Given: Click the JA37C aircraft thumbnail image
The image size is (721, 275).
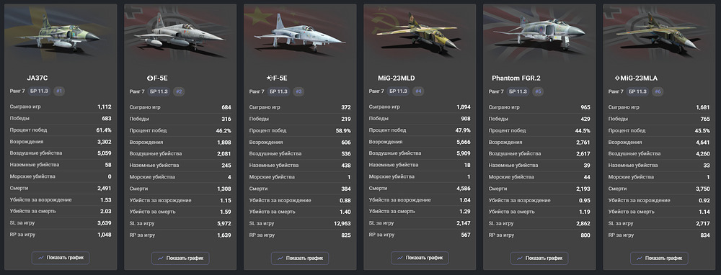Looking at the screenshot, I should tap(60, 34).
